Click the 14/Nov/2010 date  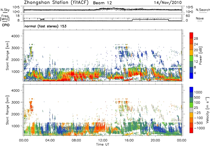pos(168,3)
